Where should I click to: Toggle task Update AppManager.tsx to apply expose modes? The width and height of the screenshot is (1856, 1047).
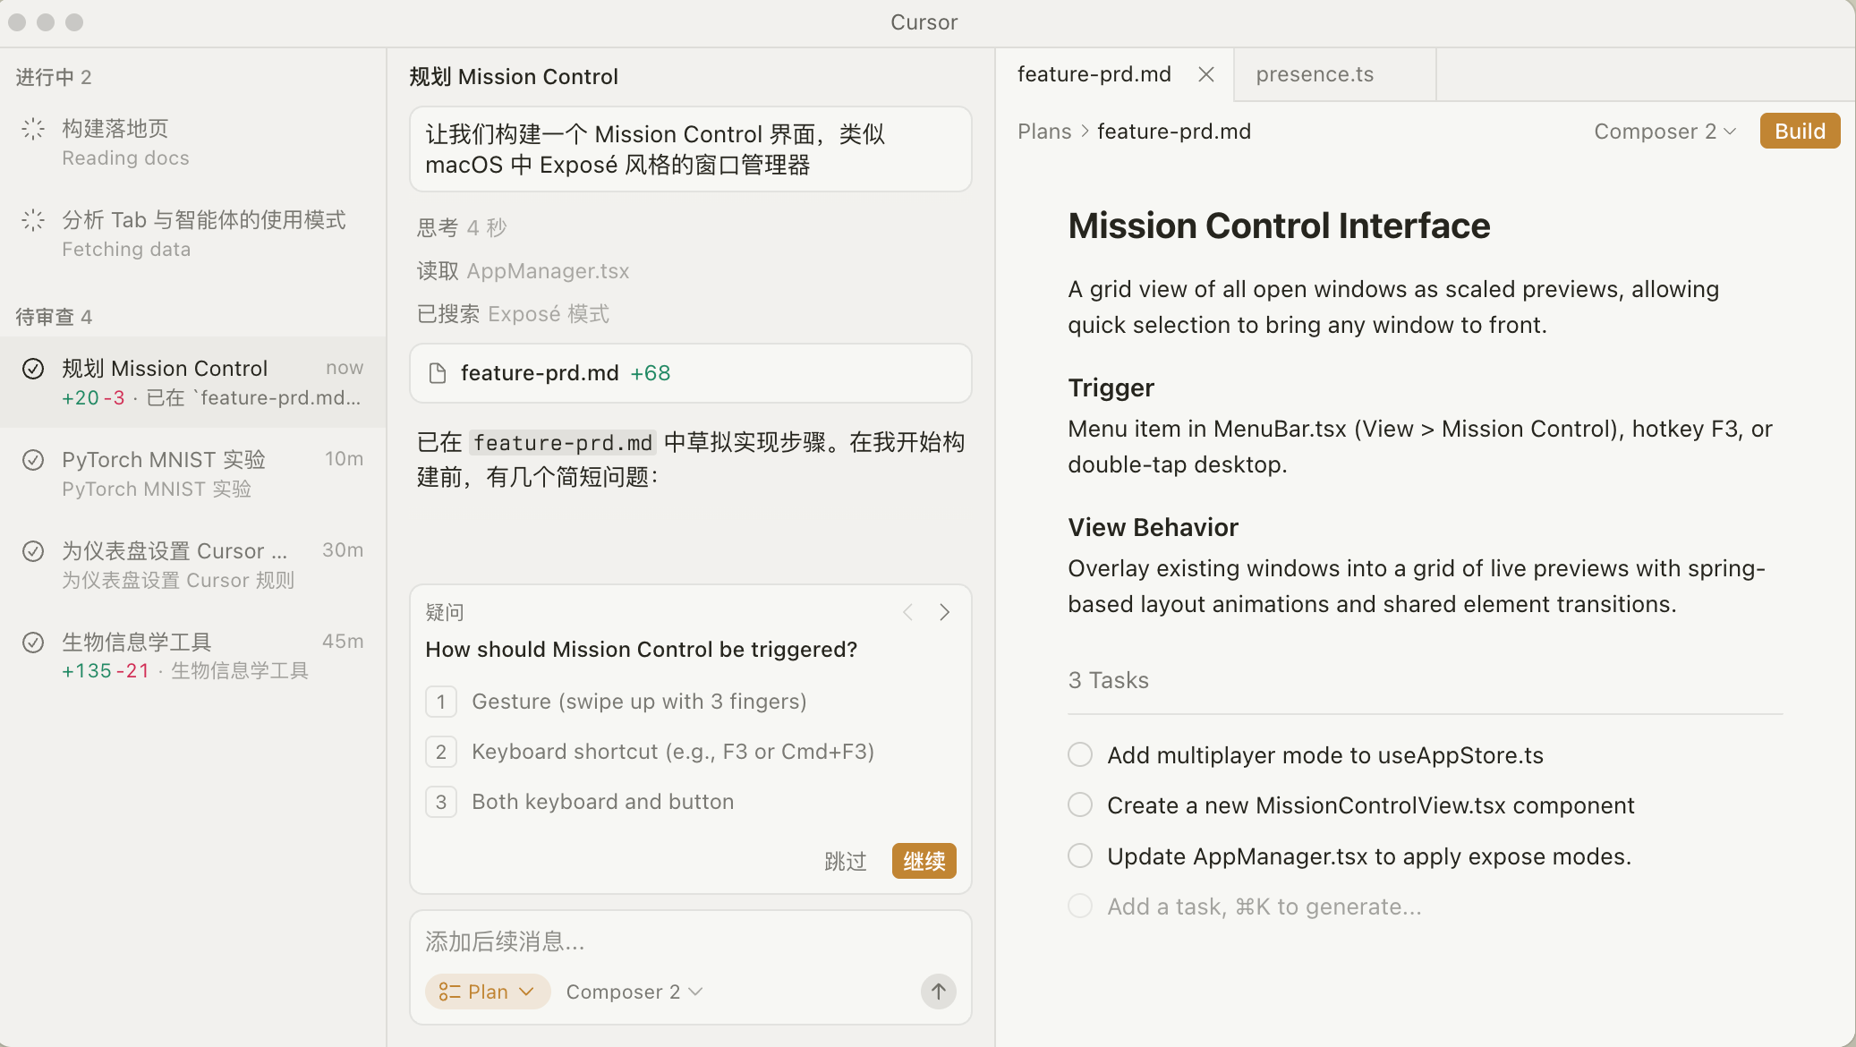1080,855
